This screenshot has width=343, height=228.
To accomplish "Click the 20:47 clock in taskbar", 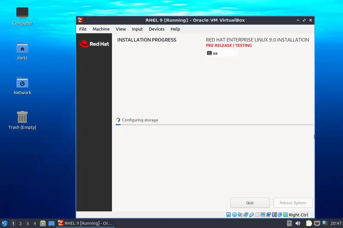I will pos(336,223).
